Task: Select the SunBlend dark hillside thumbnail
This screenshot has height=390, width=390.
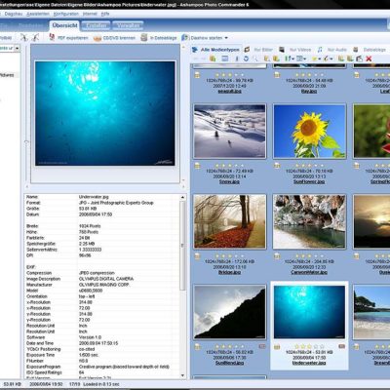Action: pyautogui.click(x=229, y=312)
